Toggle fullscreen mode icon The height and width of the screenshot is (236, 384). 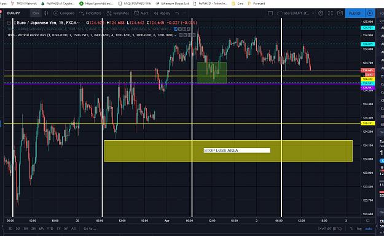click(330, 13)
